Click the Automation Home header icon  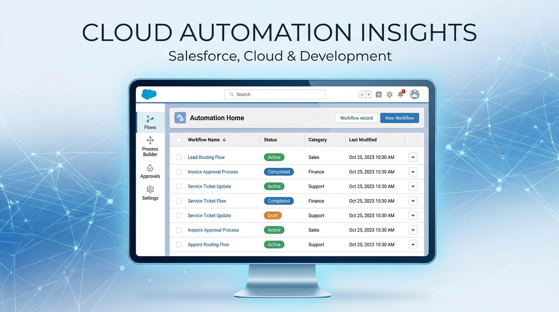pos(180,118)
